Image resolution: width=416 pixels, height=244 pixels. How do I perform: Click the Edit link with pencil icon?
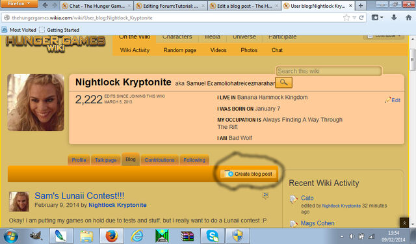click(x=393, y=100)
